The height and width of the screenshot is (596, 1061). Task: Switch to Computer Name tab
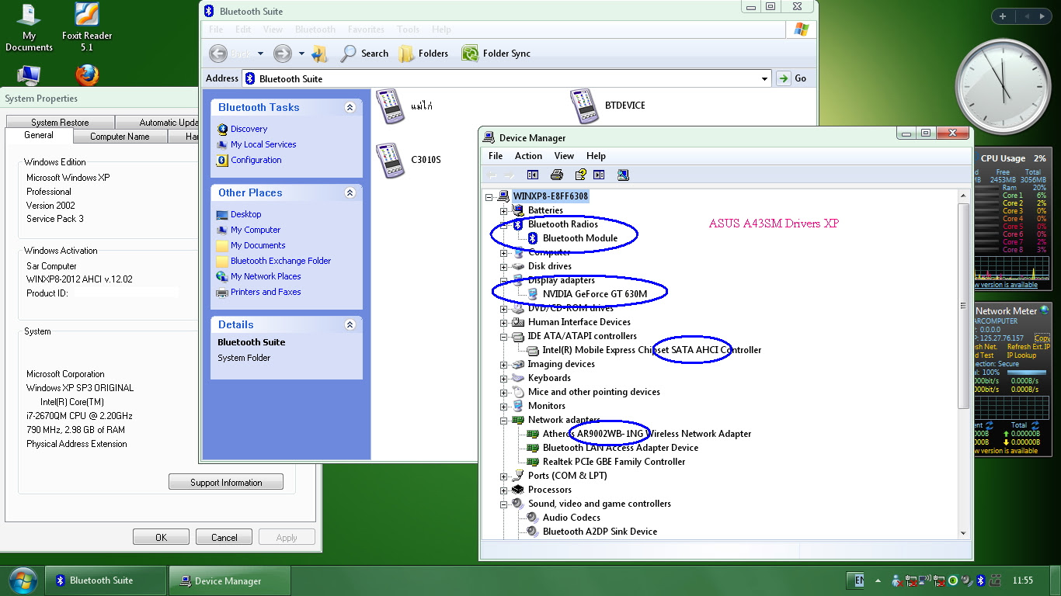coord(120,137)
